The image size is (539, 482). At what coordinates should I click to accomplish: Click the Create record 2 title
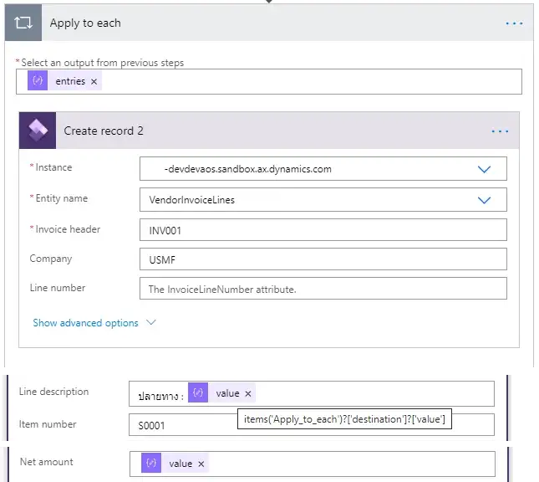(x=104, y=131)
